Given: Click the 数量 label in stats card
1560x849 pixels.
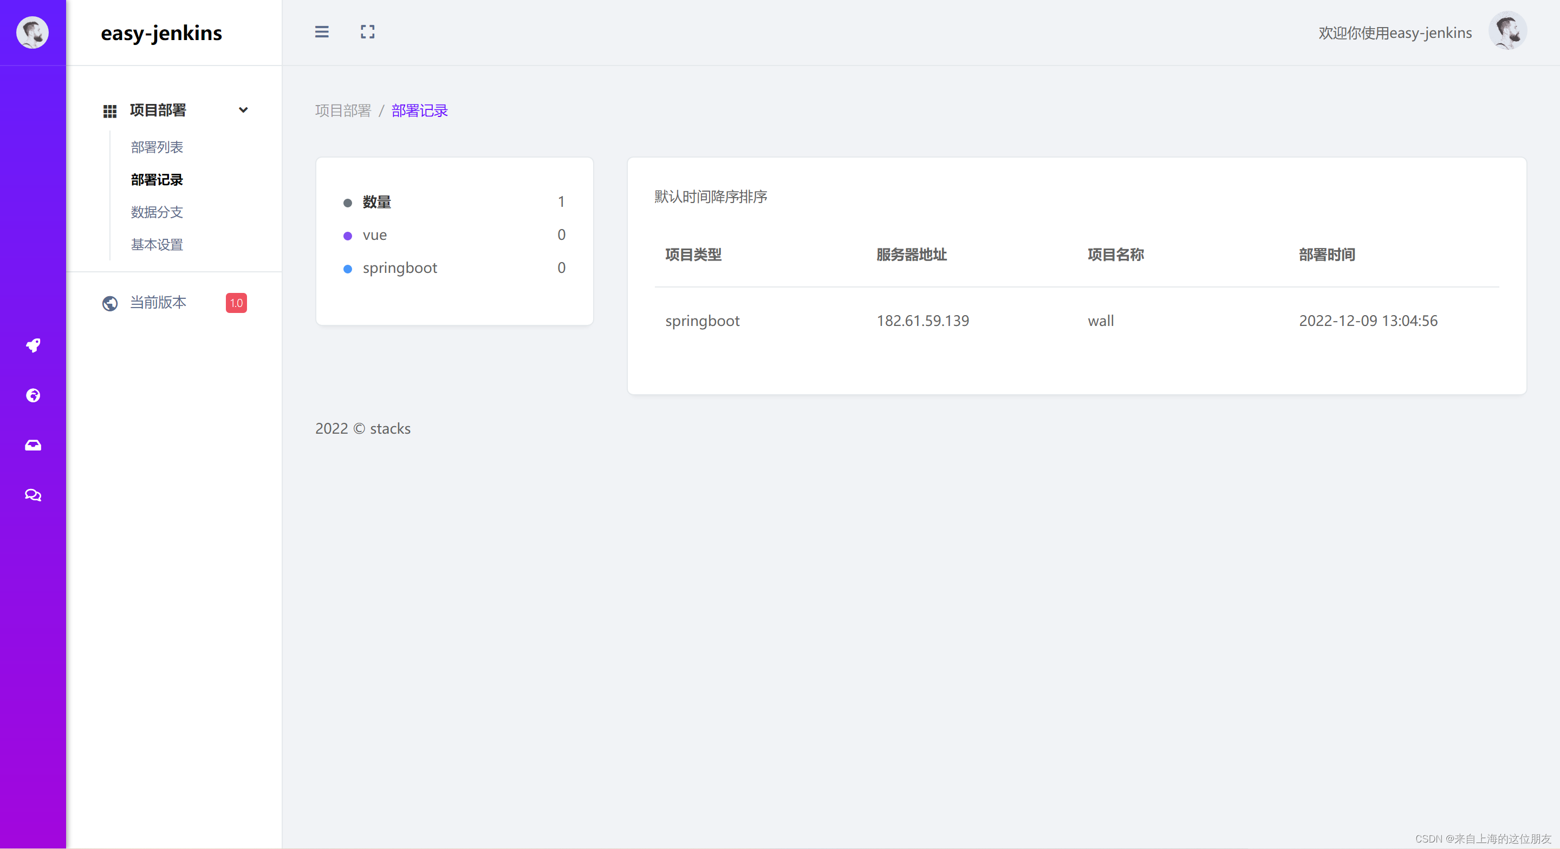Looking at the screenshot, I should [x=376, y=201].
